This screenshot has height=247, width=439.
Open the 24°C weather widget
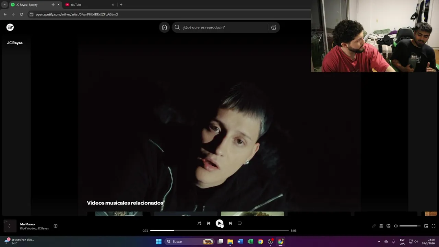[20, 242]
